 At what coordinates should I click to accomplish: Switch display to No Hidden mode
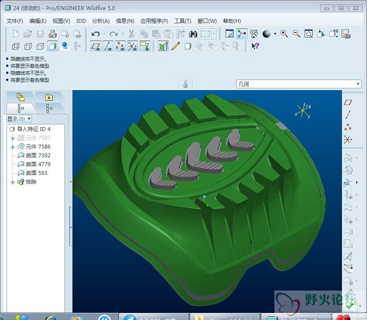click(40, 46)
